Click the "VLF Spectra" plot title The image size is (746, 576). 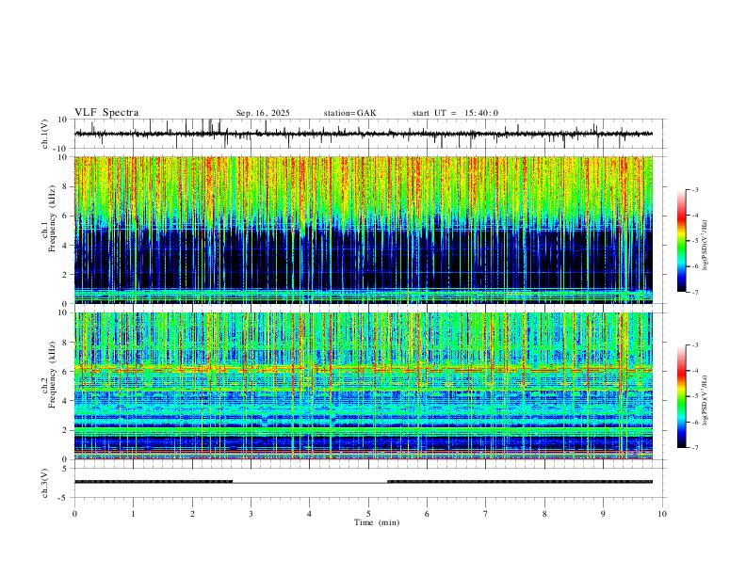pyautogui.click(x=106, y=113)
